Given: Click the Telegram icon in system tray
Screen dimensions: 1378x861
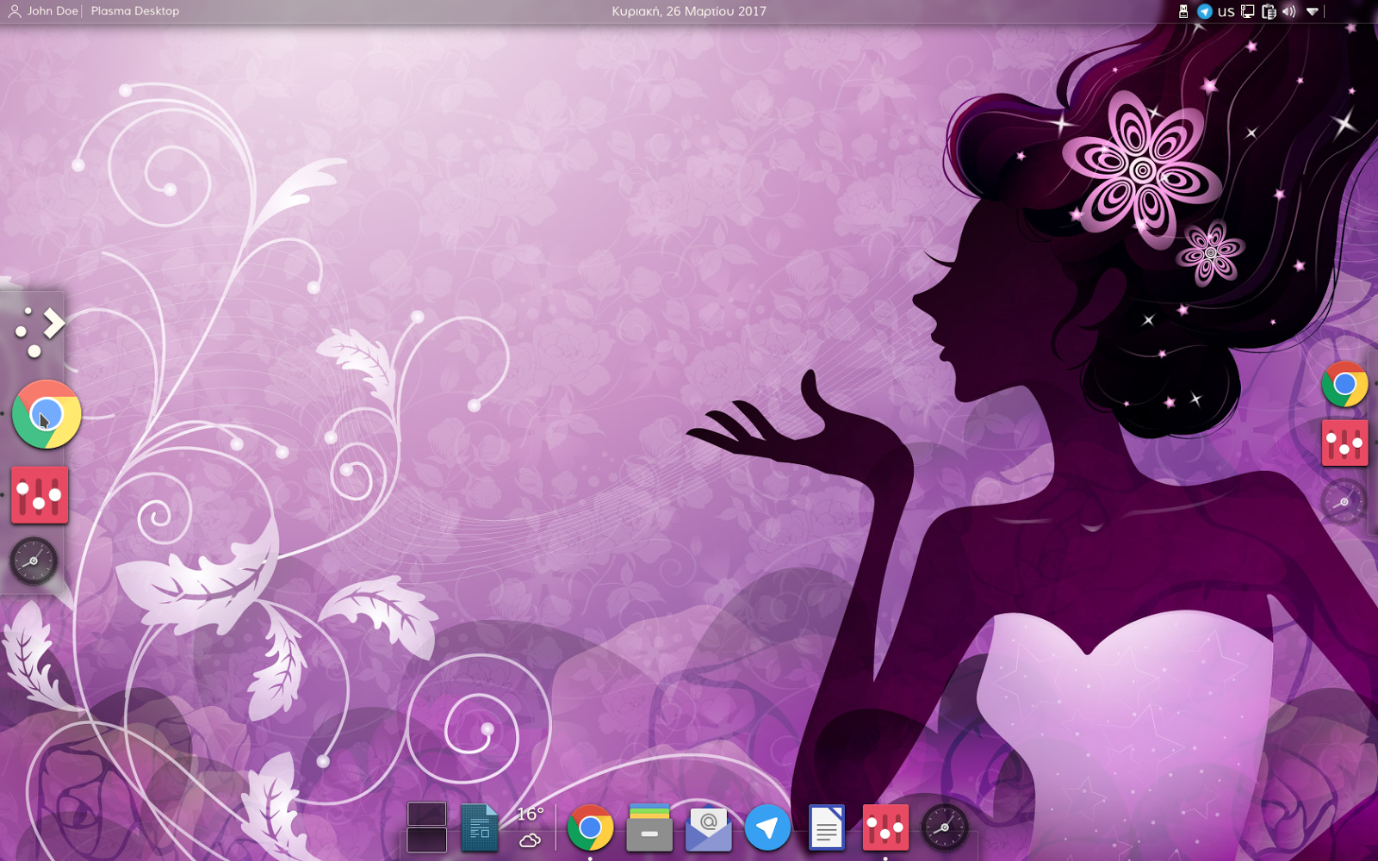Looking at the screenshot, I should pyautogui.click(x=1205, y=11).
